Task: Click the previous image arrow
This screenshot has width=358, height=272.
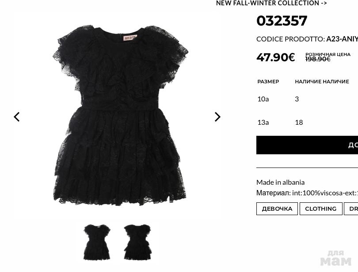Action: pos(17,117)
